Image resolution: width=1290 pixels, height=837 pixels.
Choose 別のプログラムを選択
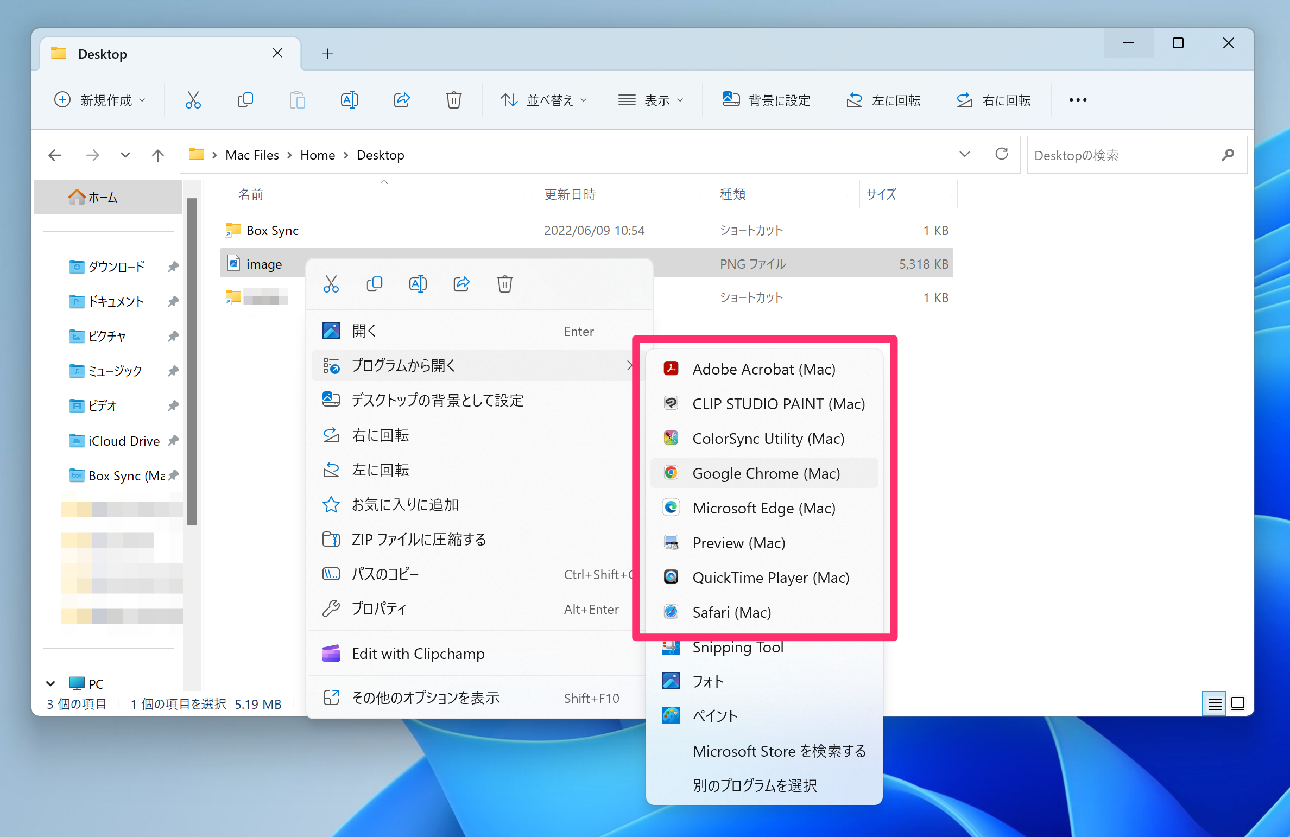(764, 785)
